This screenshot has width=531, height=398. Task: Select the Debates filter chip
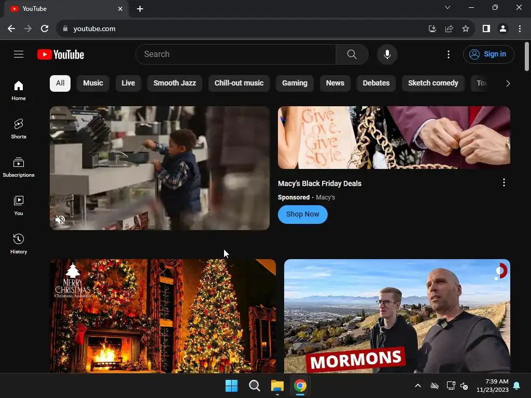(x=376, y=83)
